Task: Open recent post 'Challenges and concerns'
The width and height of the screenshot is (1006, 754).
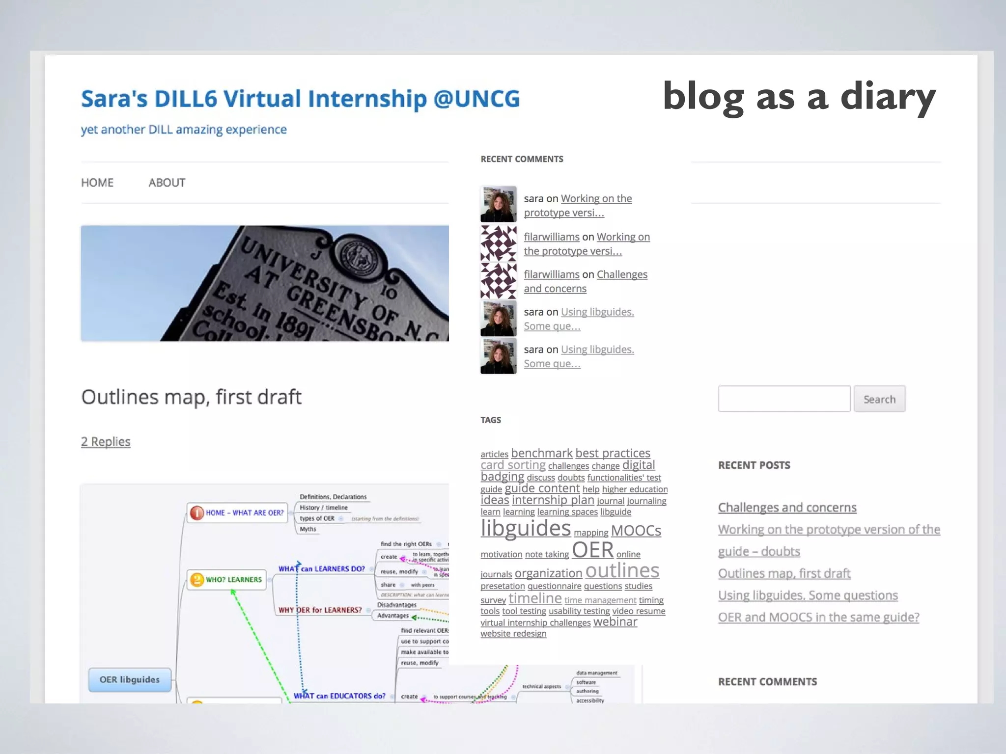Action: tap(787, 507)
